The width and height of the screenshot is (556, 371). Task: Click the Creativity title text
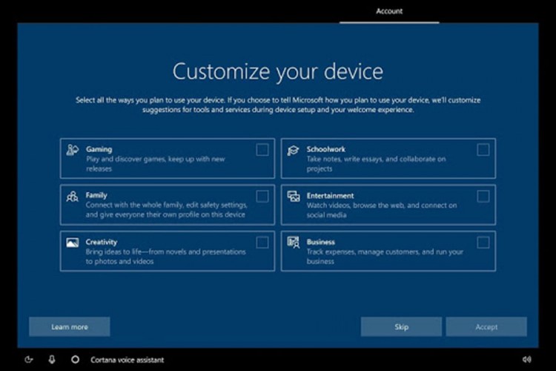pyautogui.click(x=101, y=242)
